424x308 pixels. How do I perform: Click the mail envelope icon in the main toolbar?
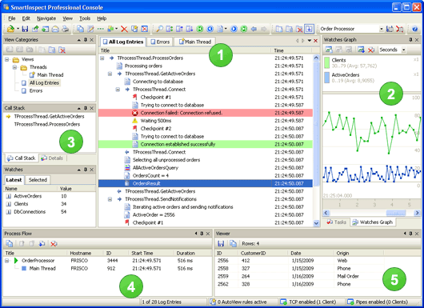(55, 29)
